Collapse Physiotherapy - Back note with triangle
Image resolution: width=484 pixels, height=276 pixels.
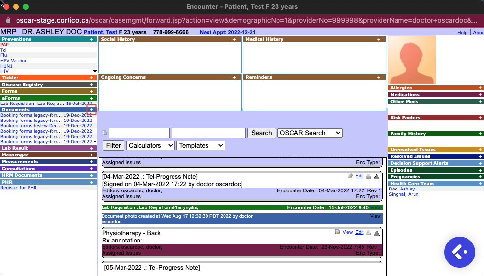coord(377,233)
